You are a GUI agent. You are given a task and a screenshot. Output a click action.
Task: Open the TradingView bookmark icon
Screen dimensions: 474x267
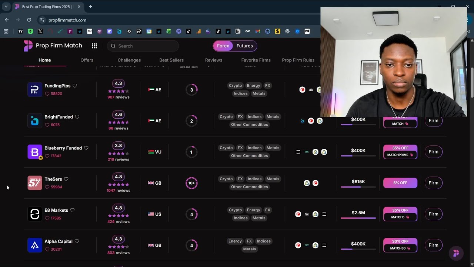tap(20, 32)
